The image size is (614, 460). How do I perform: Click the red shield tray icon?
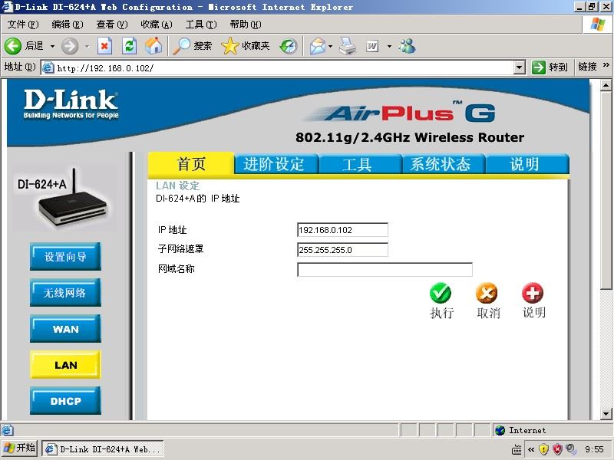[x=557, y=449]
